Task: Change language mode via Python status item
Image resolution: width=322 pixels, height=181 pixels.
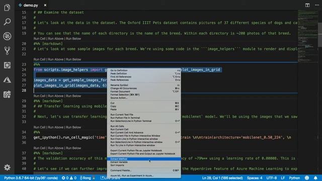Action: click(294, 178)
